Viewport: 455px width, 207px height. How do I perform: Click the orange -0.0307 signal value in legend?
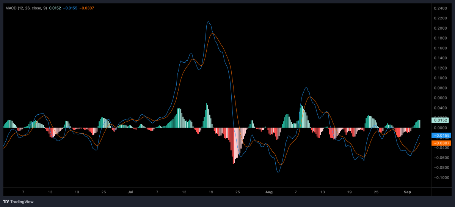[x=89, y=8]
